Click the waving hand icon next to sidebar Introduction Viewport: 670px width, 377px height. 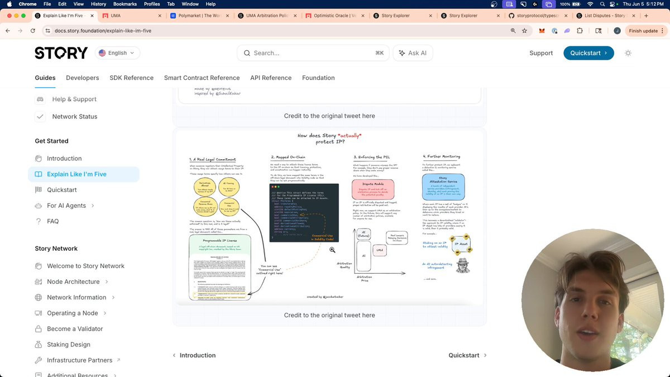tap(39, 159)
